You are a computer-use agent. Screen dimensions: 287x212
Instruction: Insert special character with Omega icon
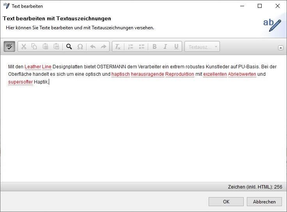tap(80, 47)
